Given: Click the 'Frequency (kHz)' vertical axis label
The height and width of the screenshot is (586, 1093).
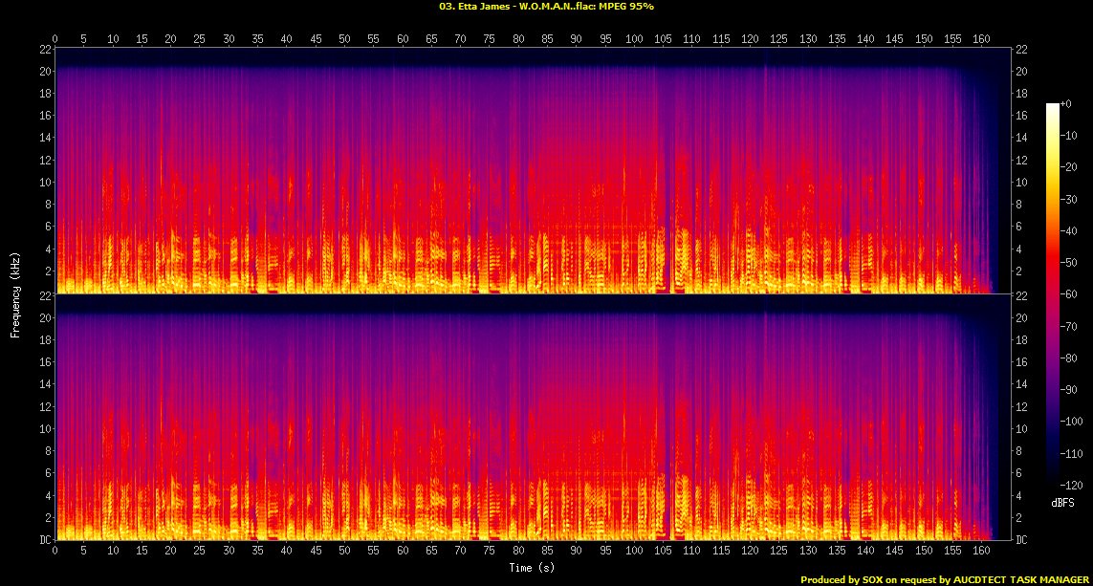Looking at the screenshot, I should pos(15,293).
